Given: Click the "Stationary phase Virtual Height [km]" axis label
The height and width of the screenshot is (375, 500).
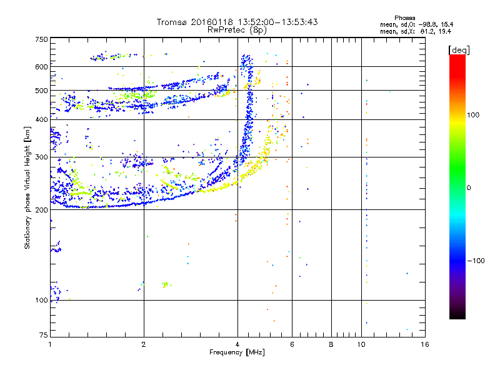Looking at the screenshot, I should [x=27, y=188].
